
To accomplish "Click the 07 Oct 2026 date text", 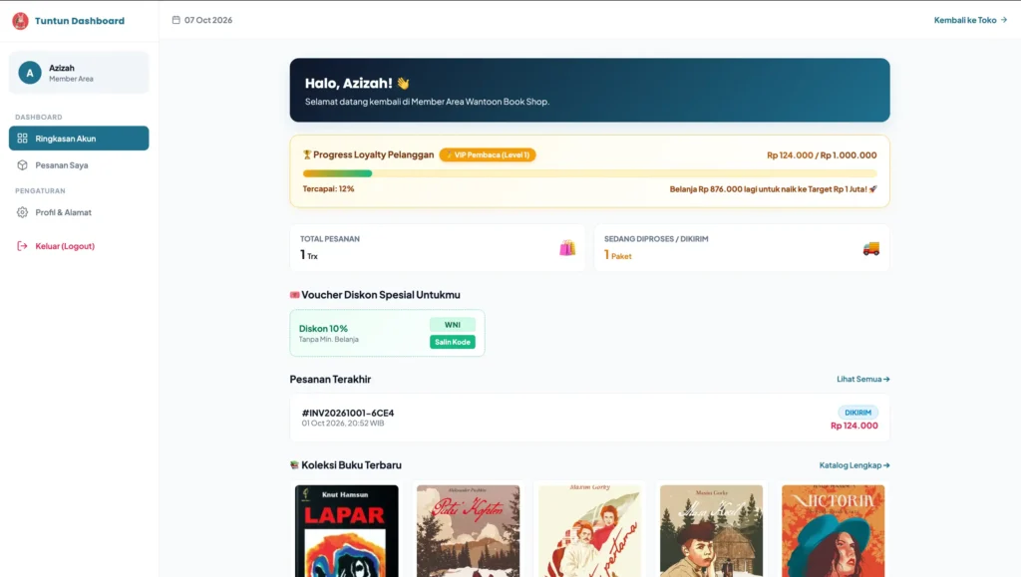I will pyautogui.click(x=208, y=20).
